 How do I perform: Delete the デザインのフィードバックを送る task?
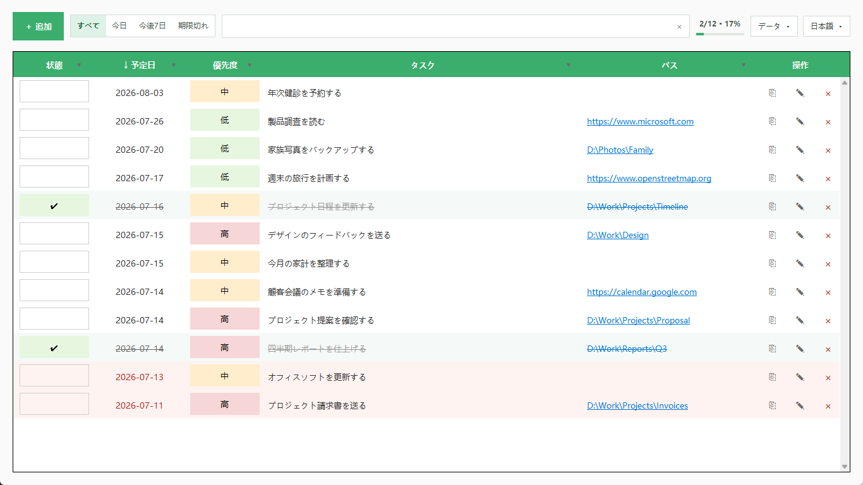pyautogui.click(x=828, y=236)
